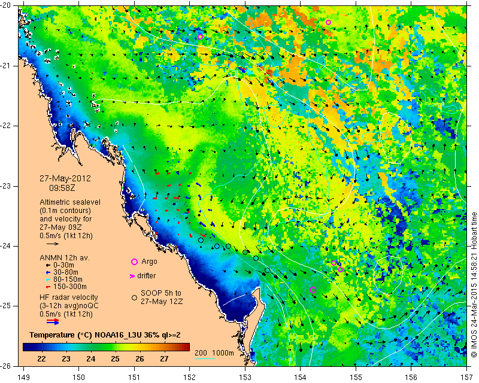Click the red and blue HF radar arrow
The height and width of the screenshot is (383, 479).
(53, 321)
